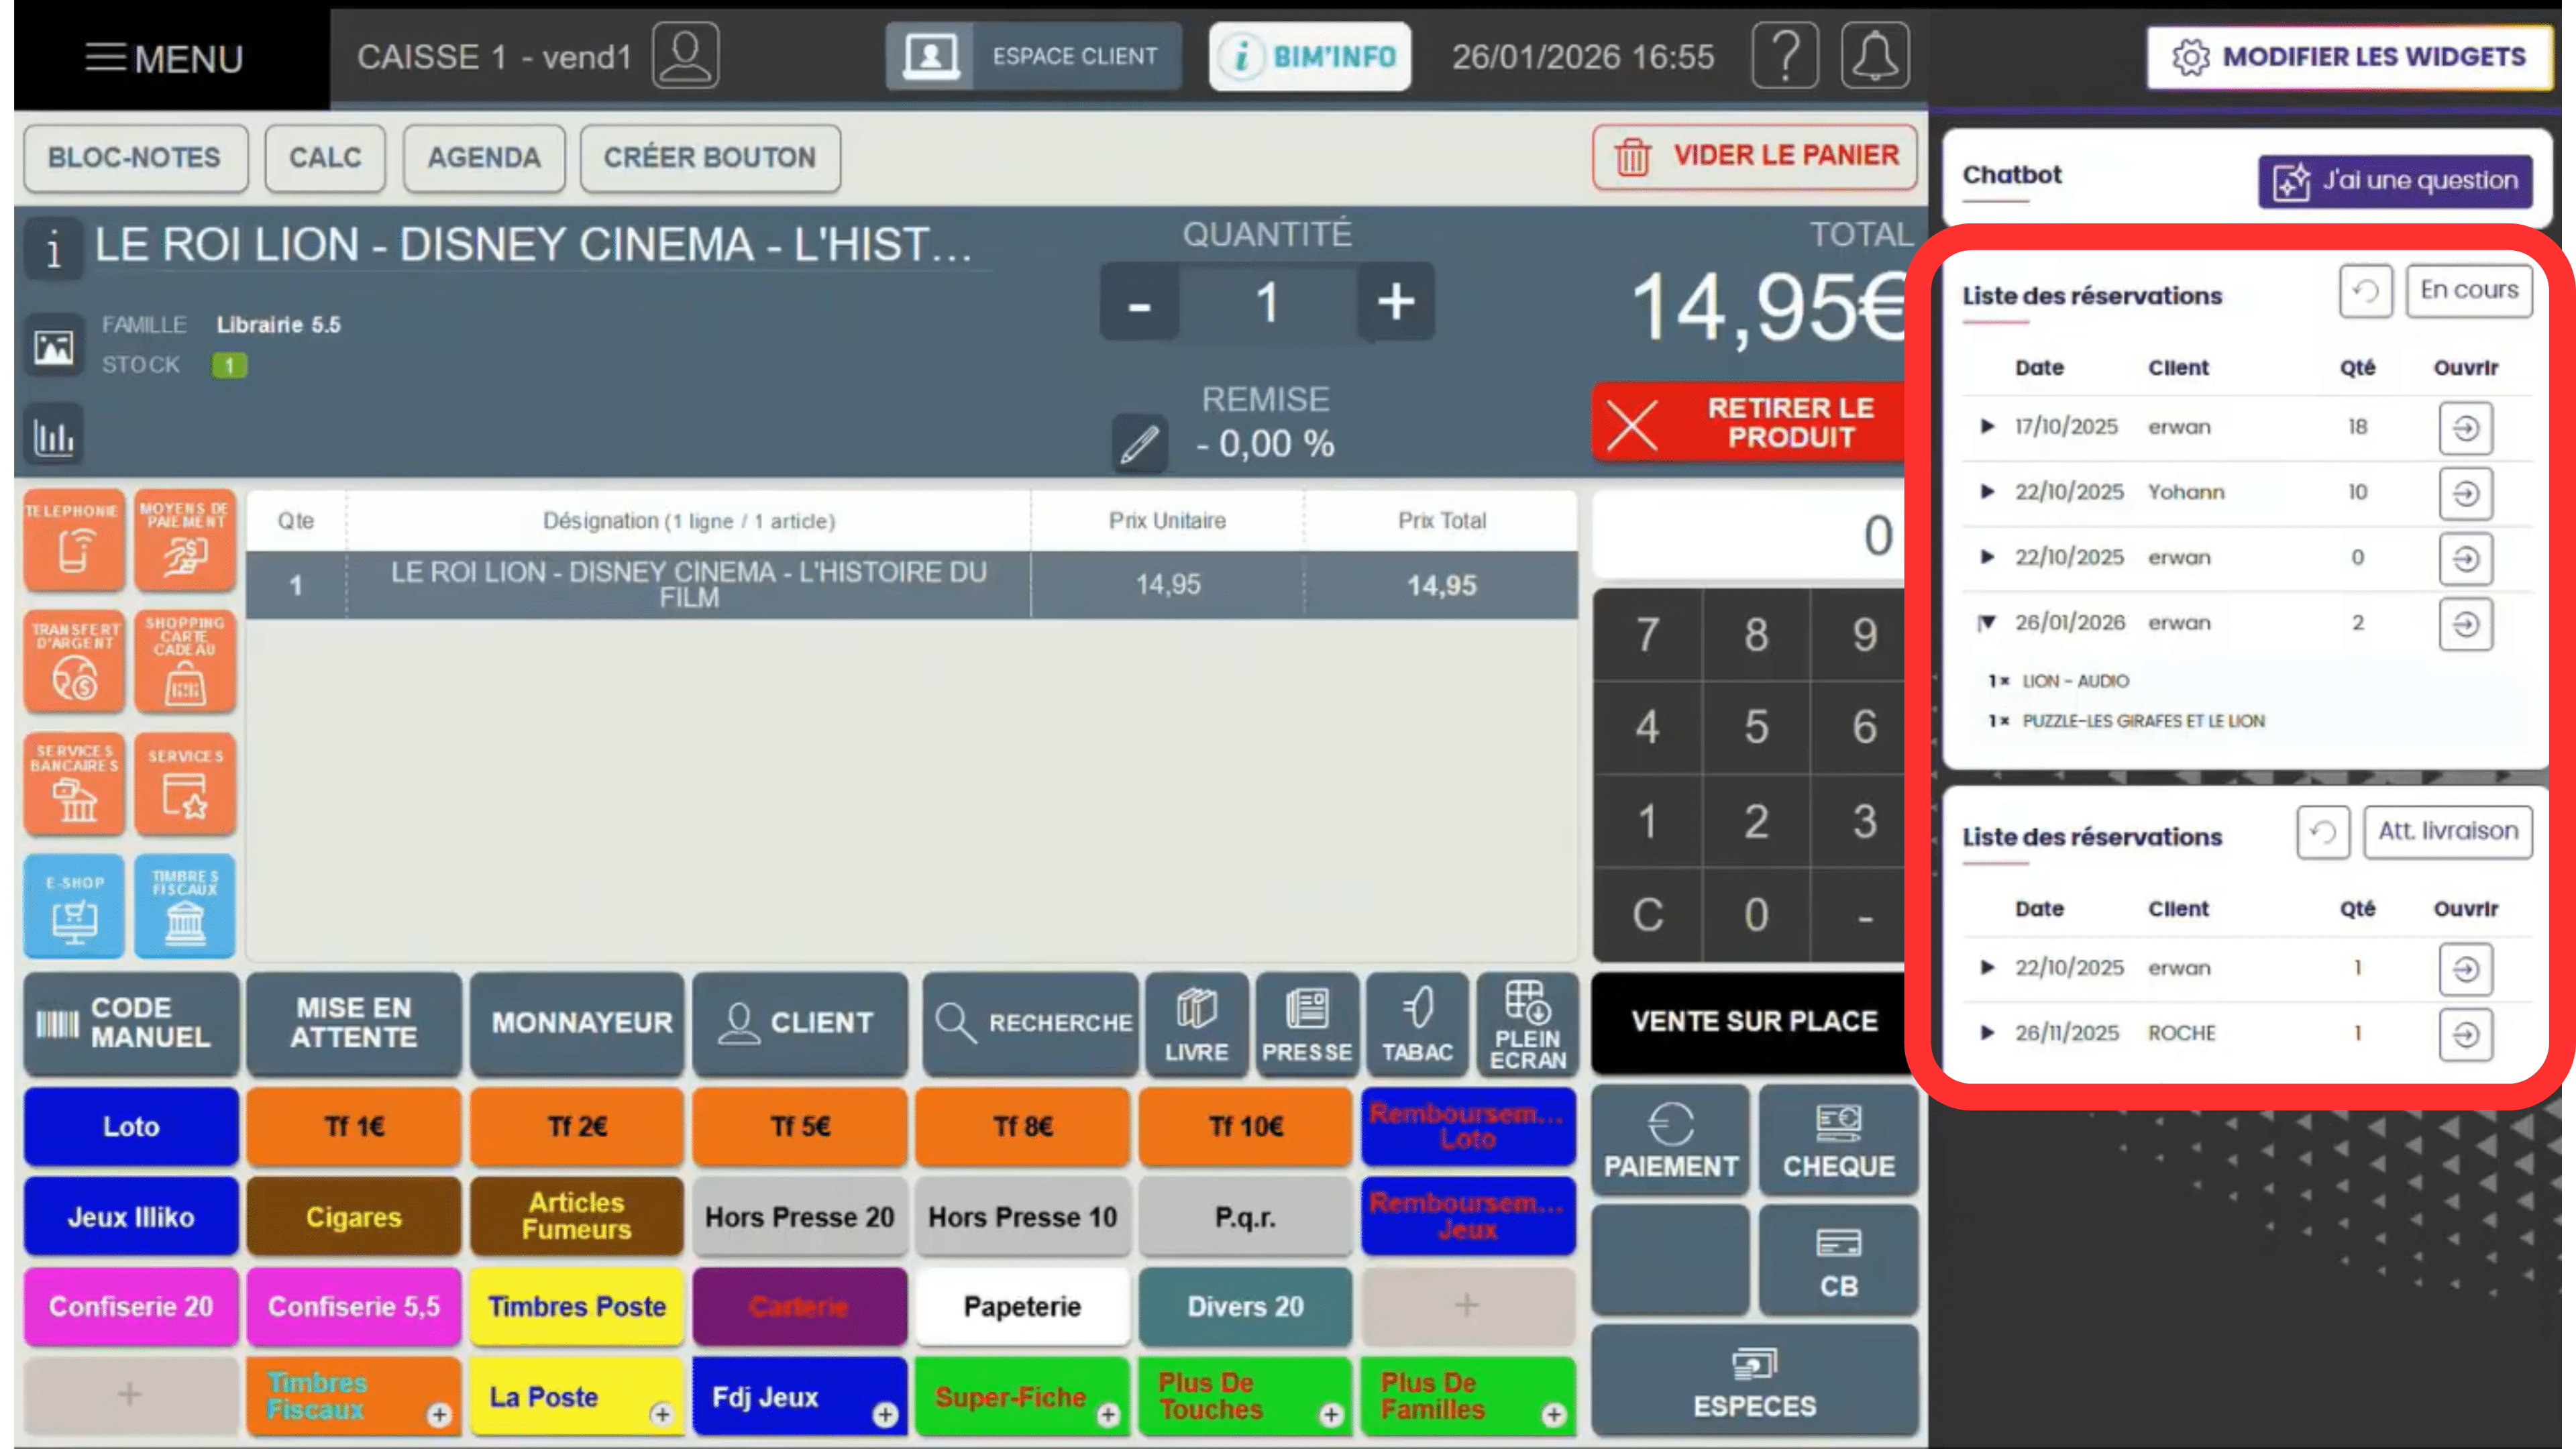This screenshot has width=2576, height=1449.
Task: Click the TRANSFERT D'ARGENT icon
Action: [x=73, y=661]
